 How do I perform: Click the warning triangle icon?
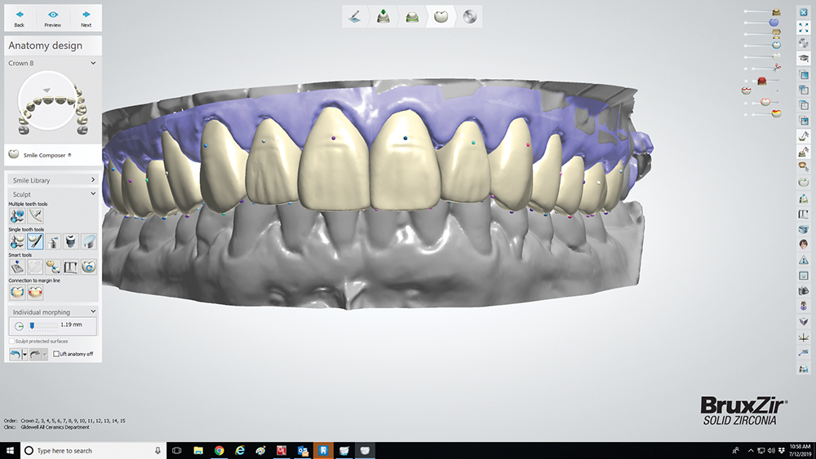point(804,260)
